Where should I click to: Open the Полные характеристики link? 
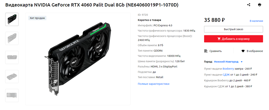(x=154, y=84)
